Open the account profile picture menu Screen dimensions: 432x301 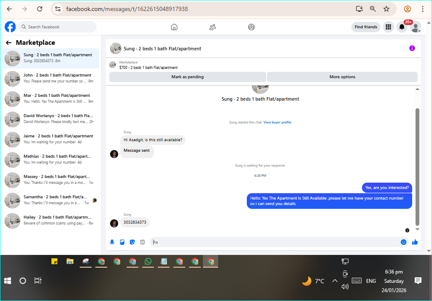click(x=416, y=27)
